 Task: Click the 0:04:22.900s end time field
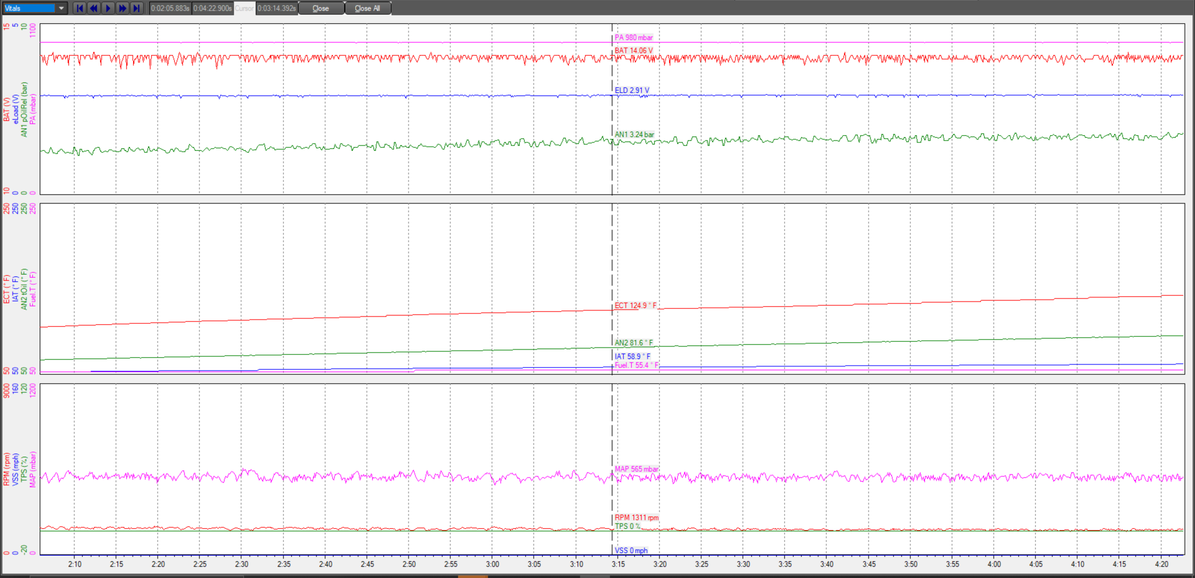pyautogui.click(x=213, y=8)
